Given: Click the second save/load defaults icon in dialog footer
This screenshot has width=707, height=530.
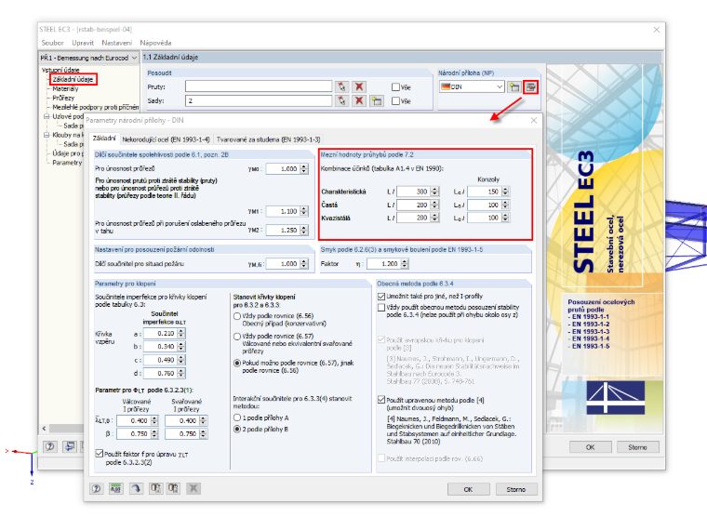Looking at the screenshot, I should [173, 488].
